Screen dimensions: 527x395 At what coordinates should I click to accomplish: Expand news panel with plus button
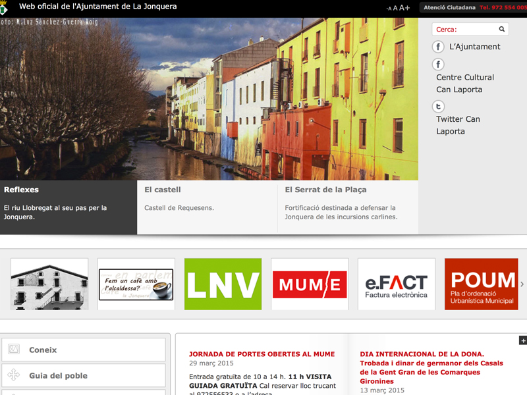(523, 340)
